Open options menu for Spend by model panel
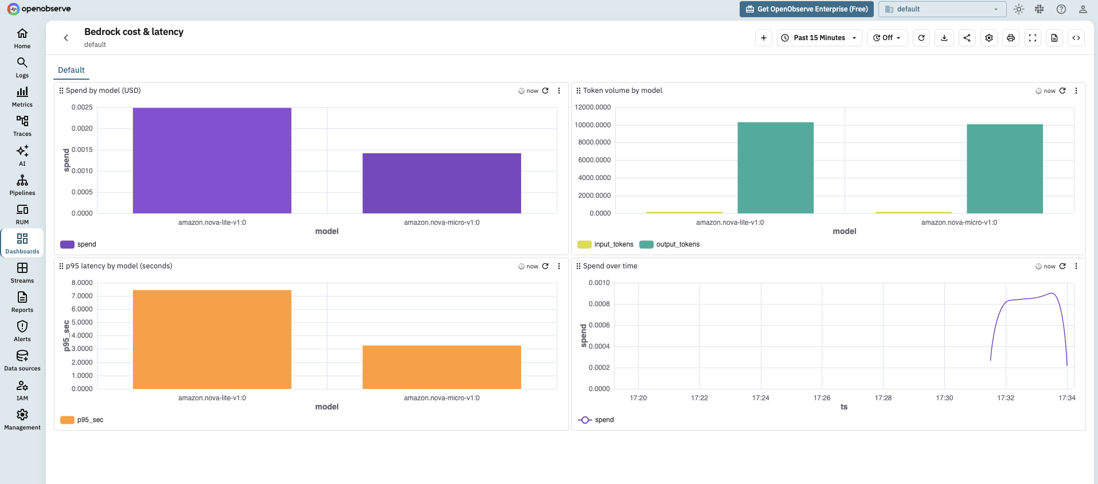The width and height of the screenshot is (1098, 484). click(x=559, y=91)
